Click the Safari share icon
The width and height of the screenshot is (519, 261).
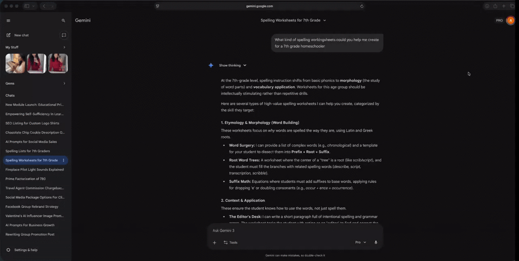click(x=495, y=6)
